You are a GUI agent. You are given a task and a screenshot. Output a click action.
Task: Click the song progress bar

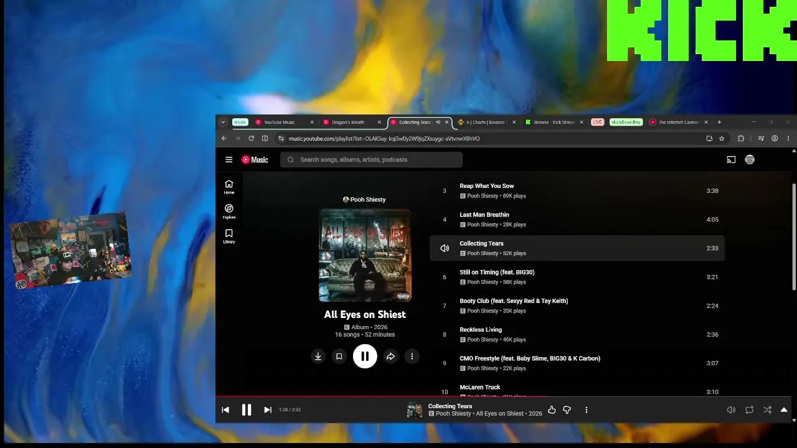503,396
